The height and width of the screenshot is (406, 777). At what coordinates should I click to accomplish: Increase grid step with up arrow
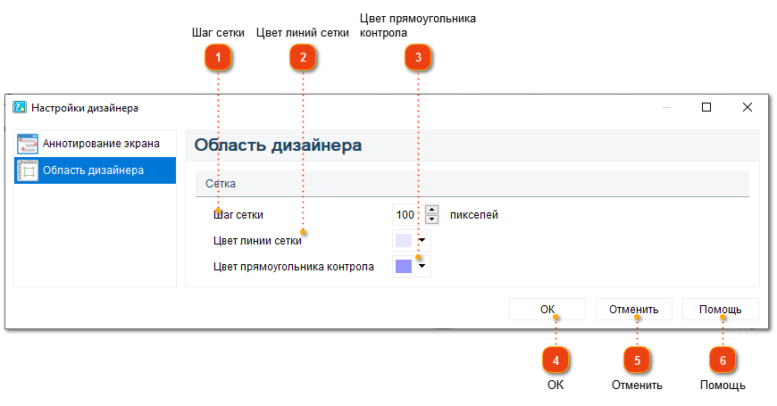(x=432, y=210)
